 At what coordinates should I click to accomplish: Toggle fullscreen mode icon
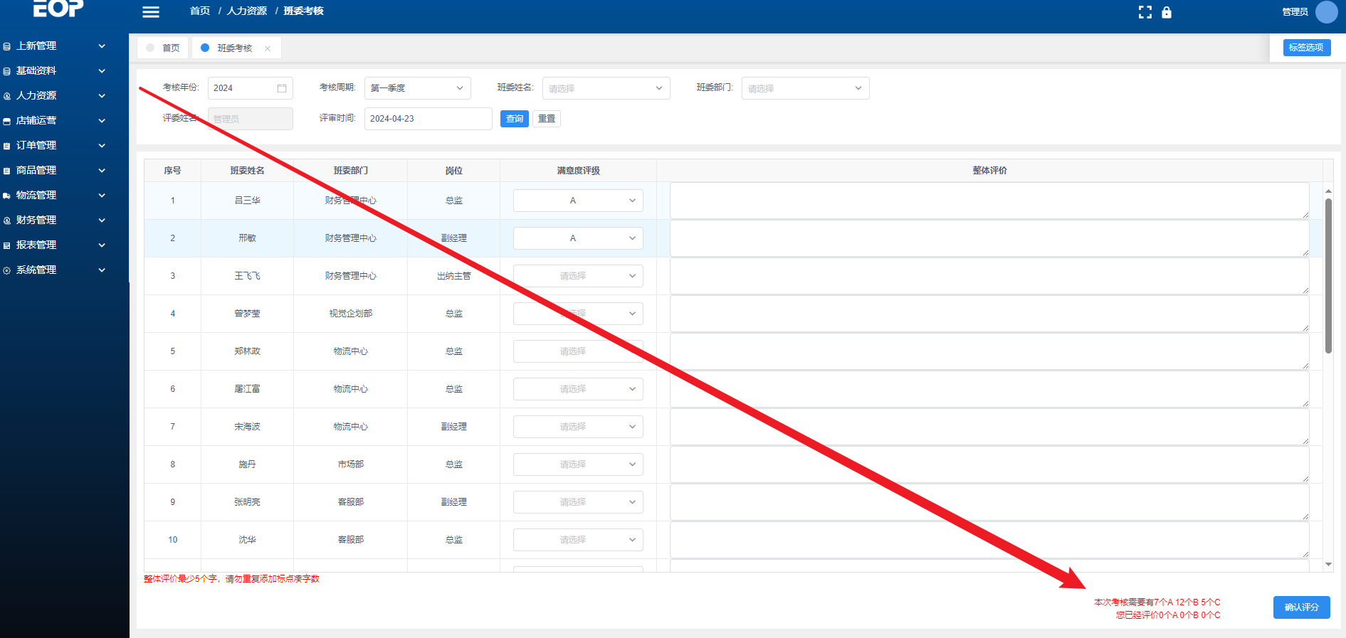(1145, 12)
